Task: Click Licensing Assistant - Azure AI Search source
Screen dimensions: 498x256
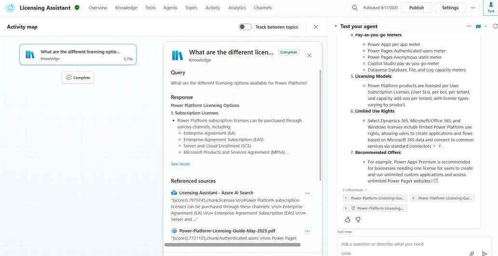Action: click(216, 192)
